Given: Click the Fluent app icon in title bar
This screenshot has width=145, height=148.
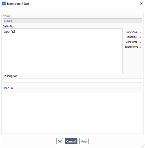Looking at the screenshot, I should tap(4, 4).
